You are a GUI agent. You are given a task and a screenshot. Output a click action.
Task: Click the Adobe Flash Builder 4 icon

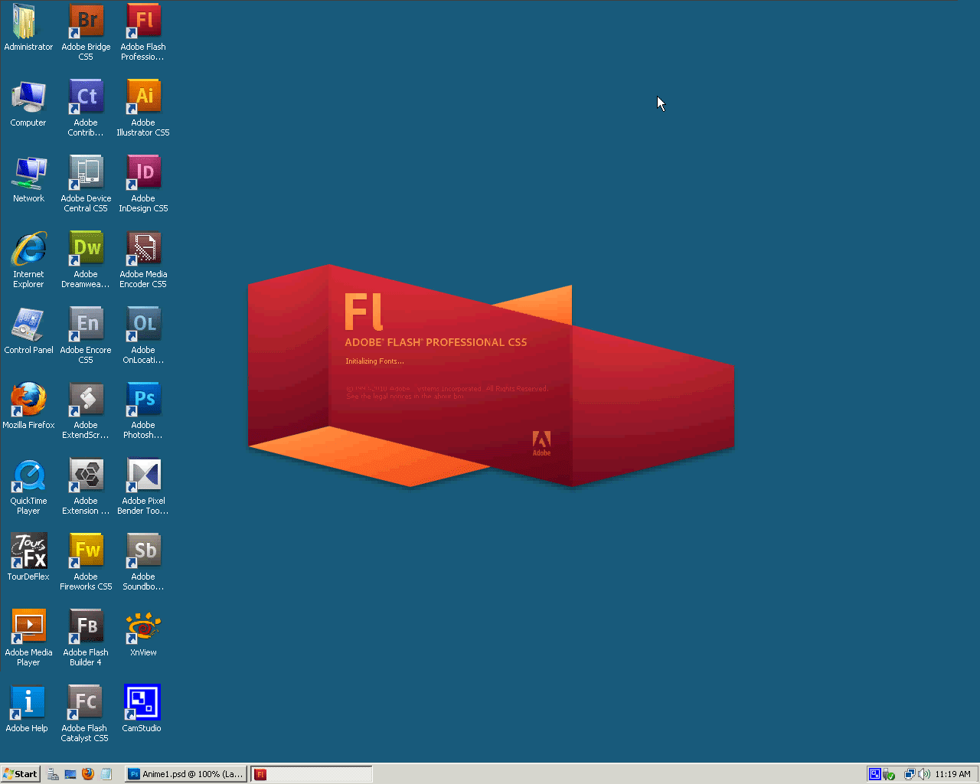click(x=86, y=639)
